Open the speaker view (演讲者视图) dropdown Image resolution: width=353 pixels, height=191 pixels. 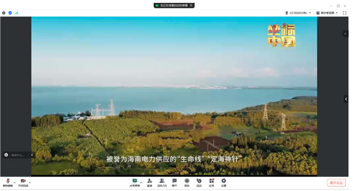tap(327, 13)
